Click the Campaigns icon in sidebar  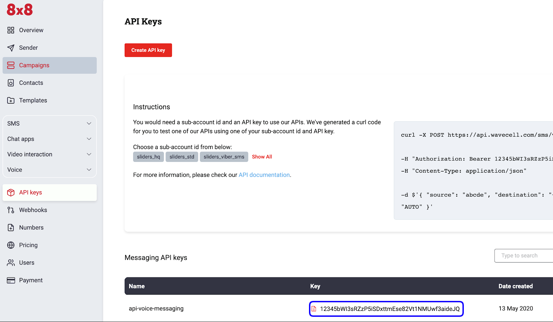pyautogui.click(x=11, y=65)
